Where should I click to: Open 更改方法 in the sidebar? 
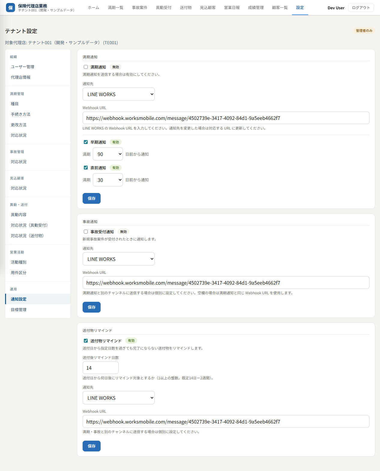point(38,125)
